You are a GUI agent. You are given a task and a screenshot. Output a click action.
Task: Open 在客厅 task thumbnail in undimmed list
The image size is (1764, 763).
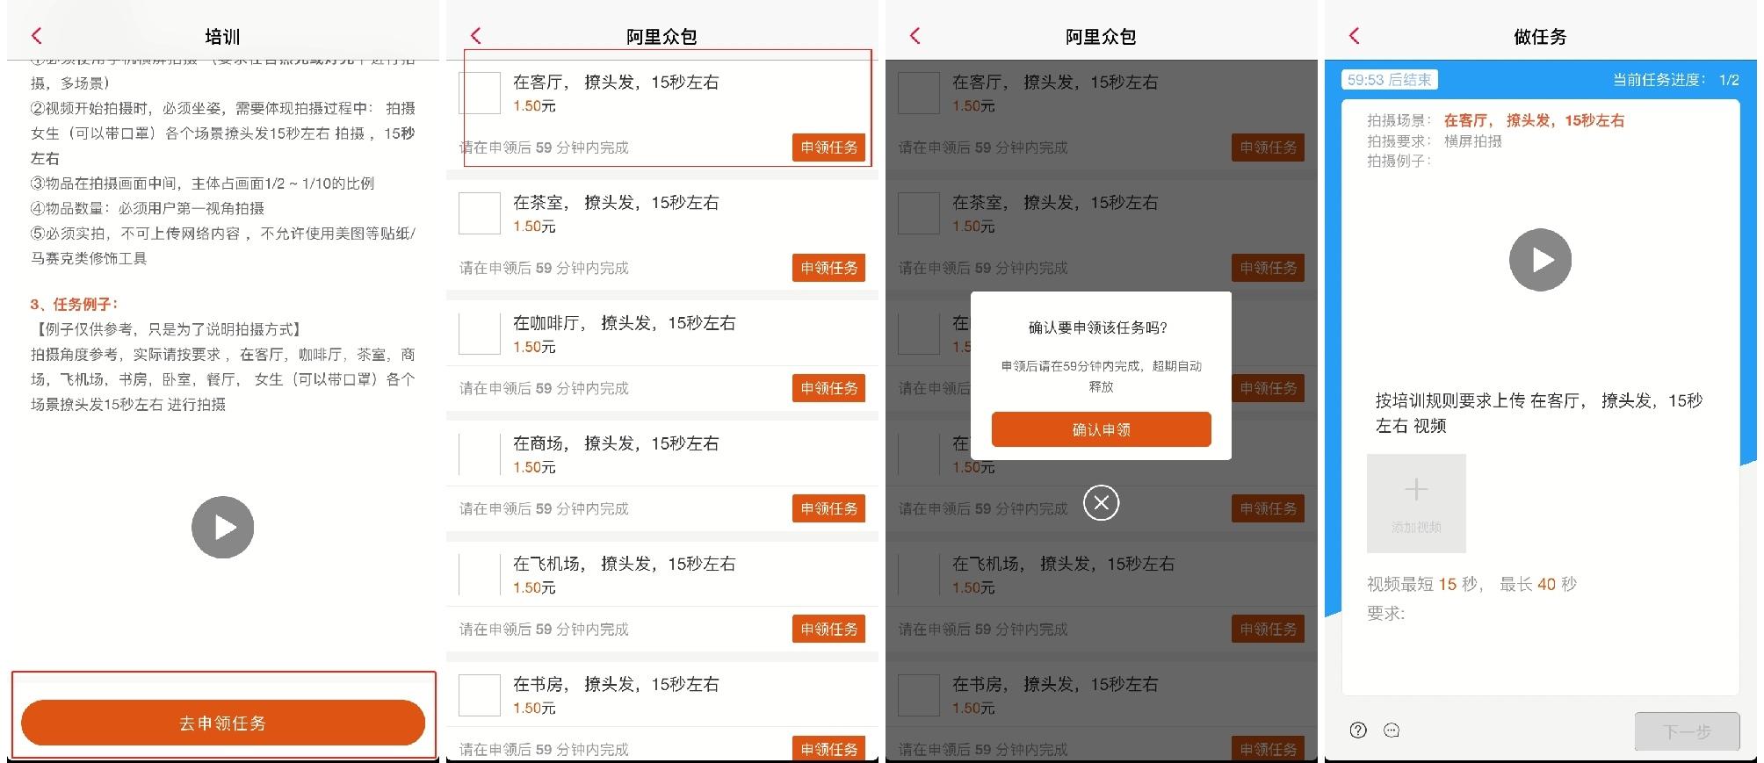coord(480,93)
